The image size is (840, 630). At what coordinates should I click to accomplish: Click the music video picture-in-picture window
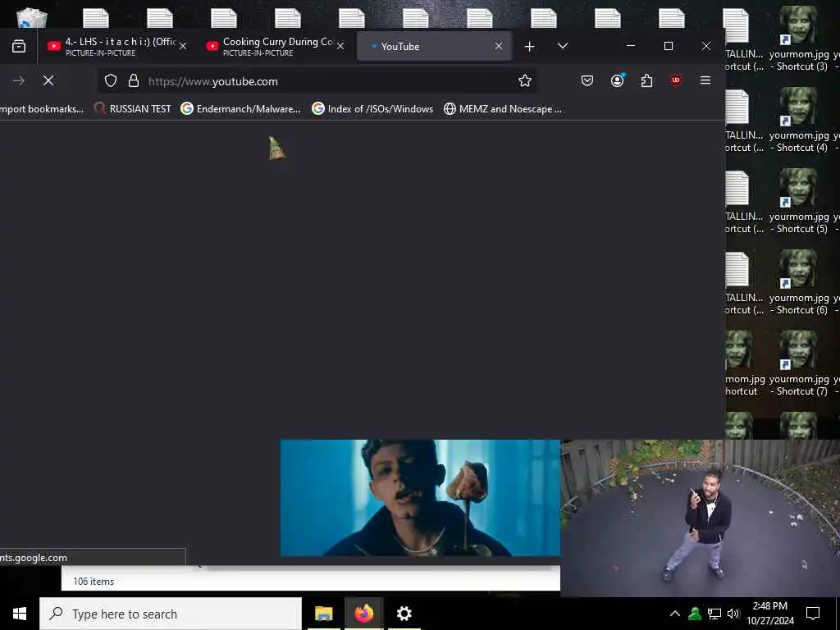[x=420, y=498]
